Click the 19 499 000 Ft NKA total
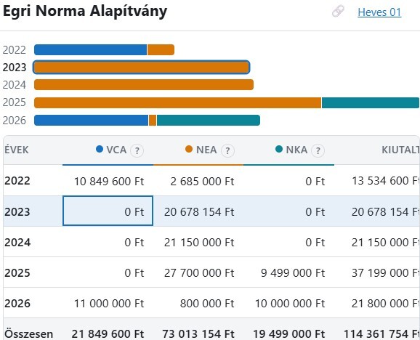420x340 pixels. click(x=289, y=334)
